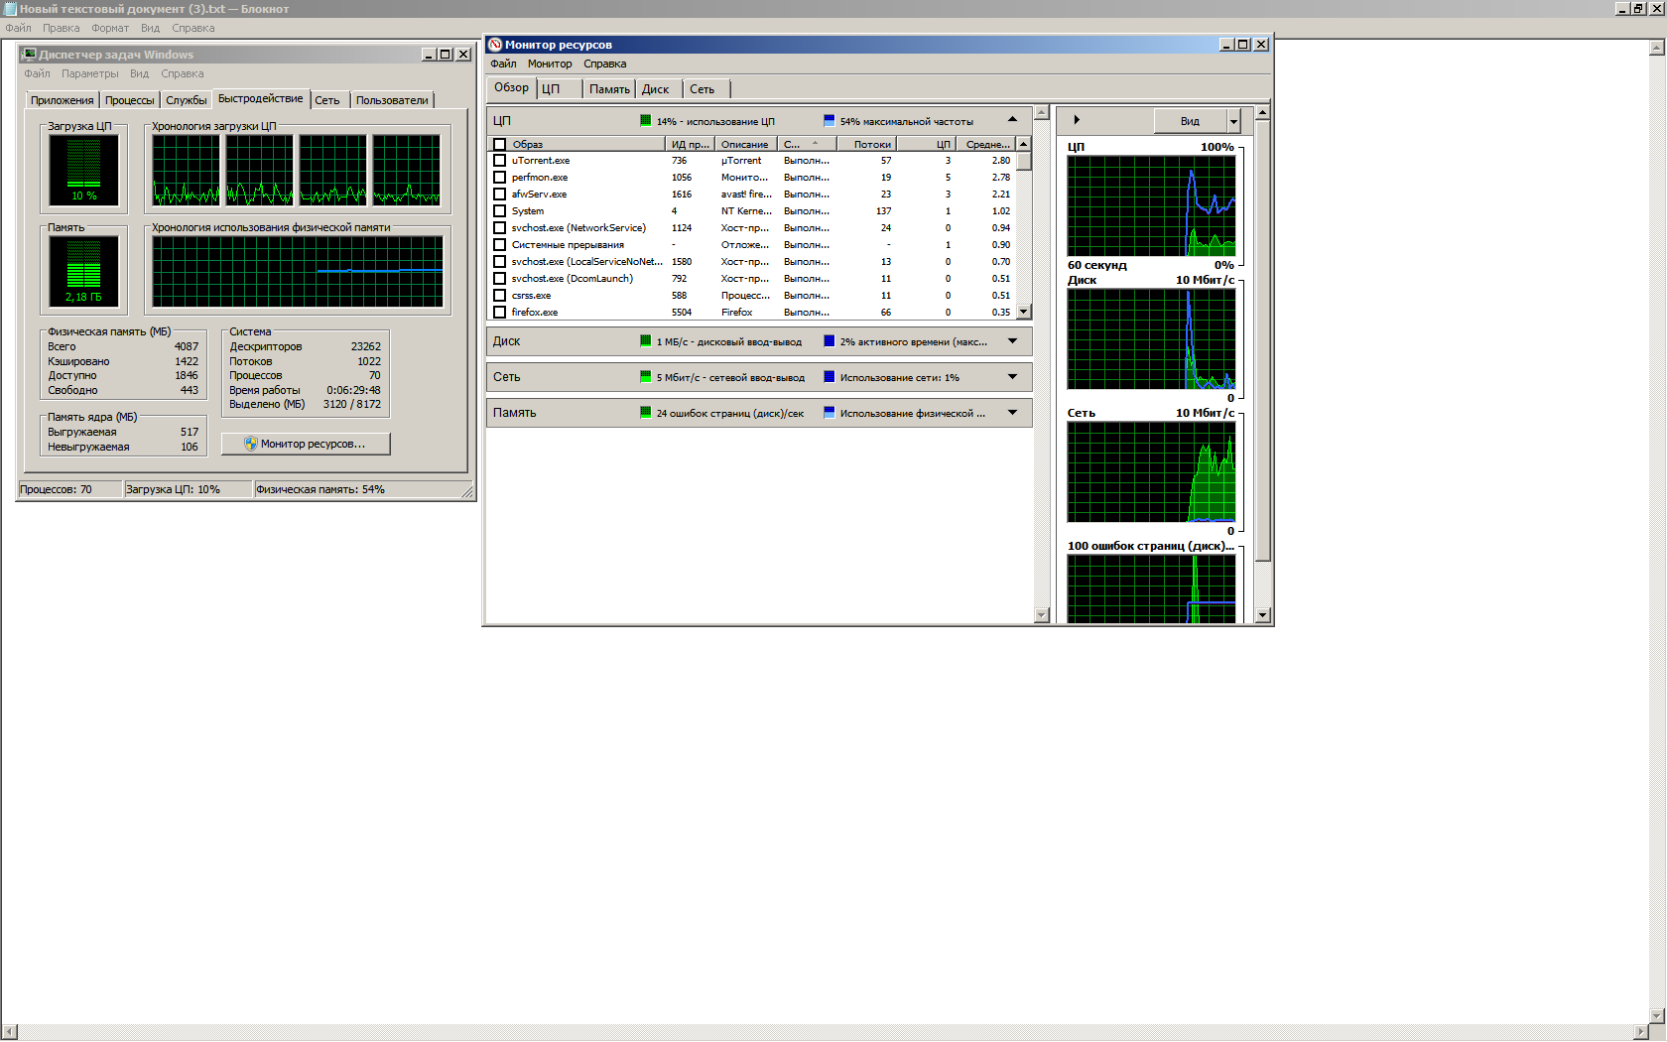Image resolution: width=1667 pixels, height=1042 pixels.
Task: Tick the firefox.exe process checkbox
Action: pyautogui.click(x=500, y=313)
